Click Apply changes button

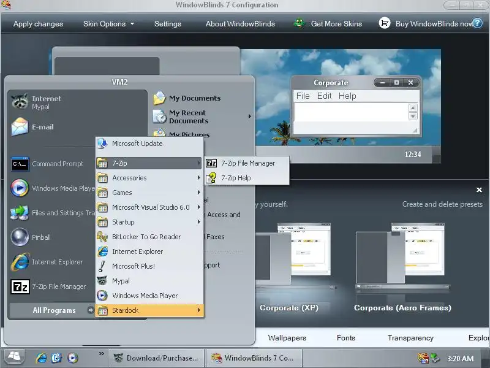point(38,24)
